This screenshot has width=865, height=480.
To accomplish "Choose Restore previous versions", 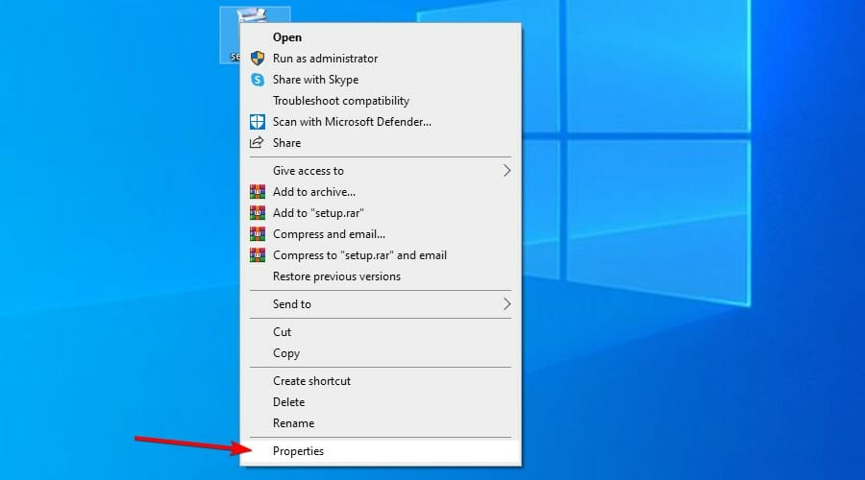I will coord(336,276).
